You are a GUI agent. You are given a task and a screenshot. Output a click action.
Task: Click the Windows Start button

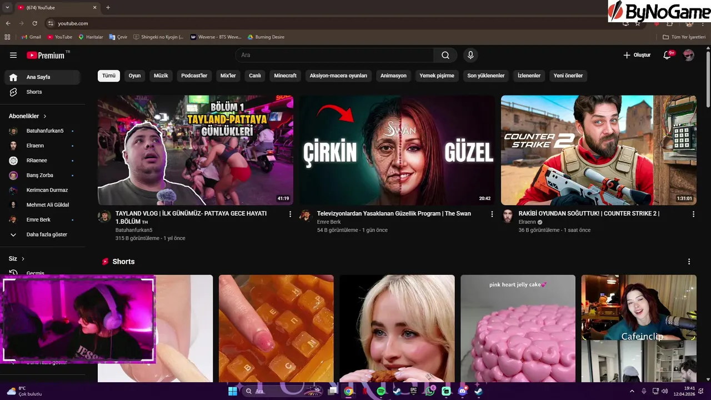(x=232, y=391)
